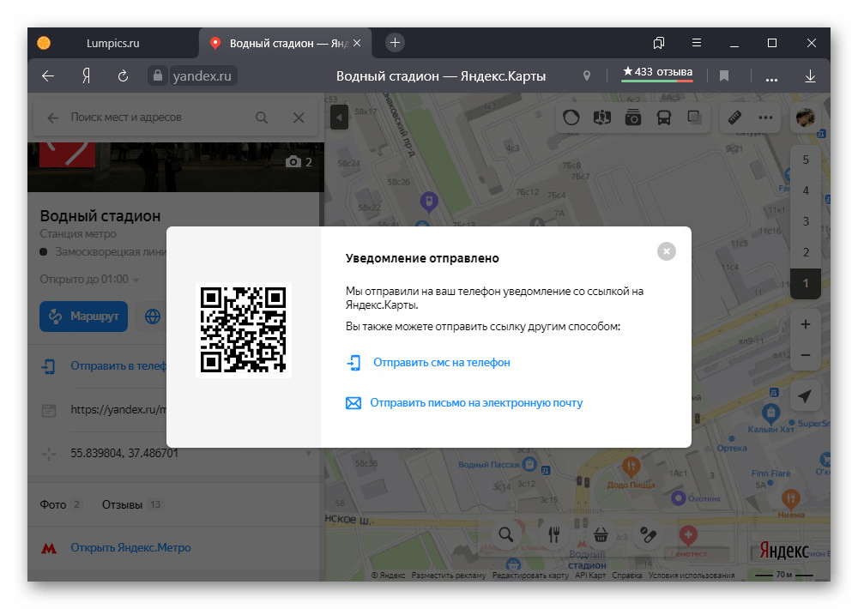The image size is (858, 609).
Task: Close the notification sent dialog
Action: click(x=667, y=250)
